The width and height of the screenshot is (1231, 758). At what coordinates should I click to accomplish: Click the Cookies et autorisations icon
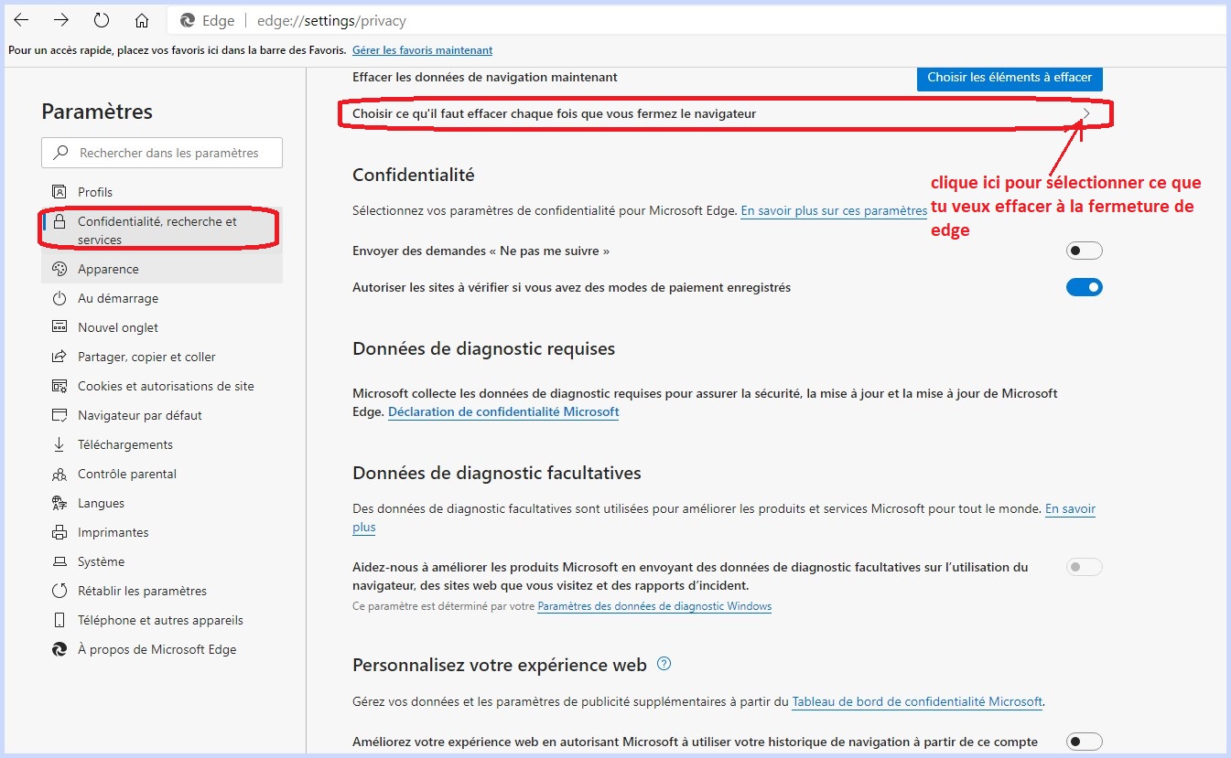tap(59, 386)
